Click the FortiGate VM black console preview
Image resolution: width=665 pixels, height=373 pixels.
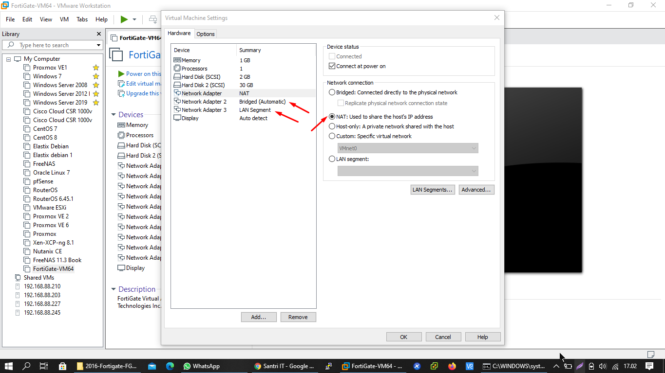(543, 180)
